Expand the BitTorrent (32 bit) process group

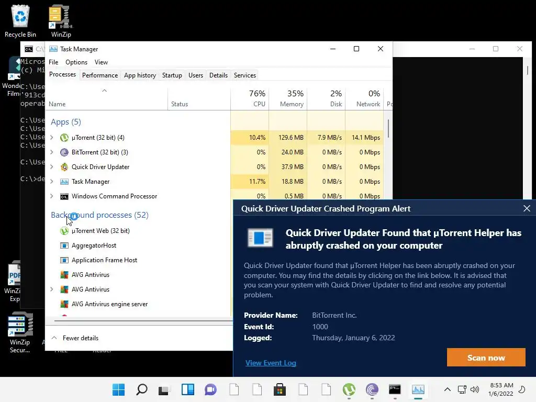point(52,152)
